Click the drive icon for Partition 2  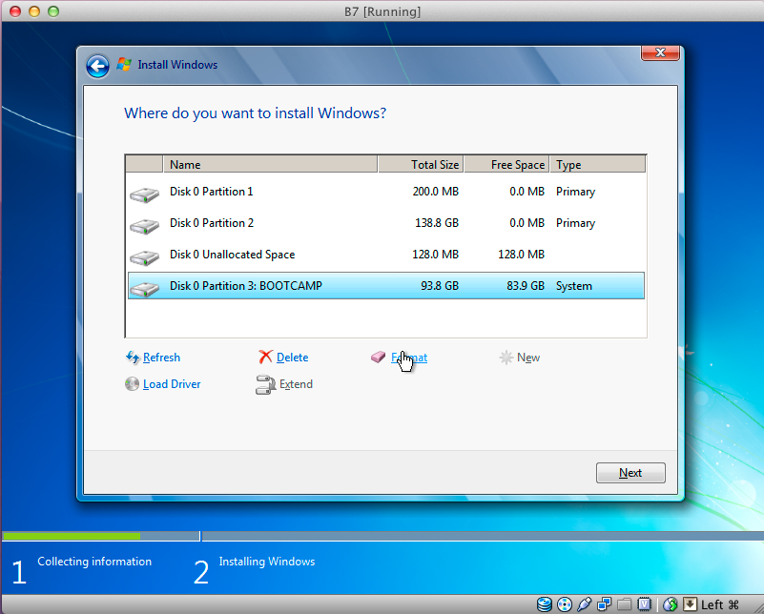click(144, 226)
